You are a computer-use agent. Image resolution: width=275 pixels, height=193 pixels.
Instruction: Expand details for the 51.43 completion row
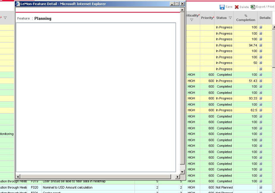pos(261,81)
